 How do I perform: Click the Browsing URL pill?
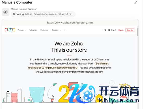[x=43, y=14]
